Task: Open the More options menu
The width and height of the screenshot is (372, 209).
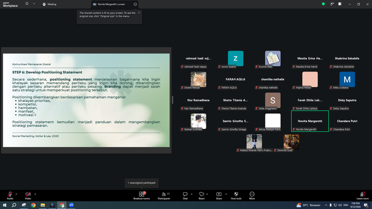Action: (x=252, y=196)
